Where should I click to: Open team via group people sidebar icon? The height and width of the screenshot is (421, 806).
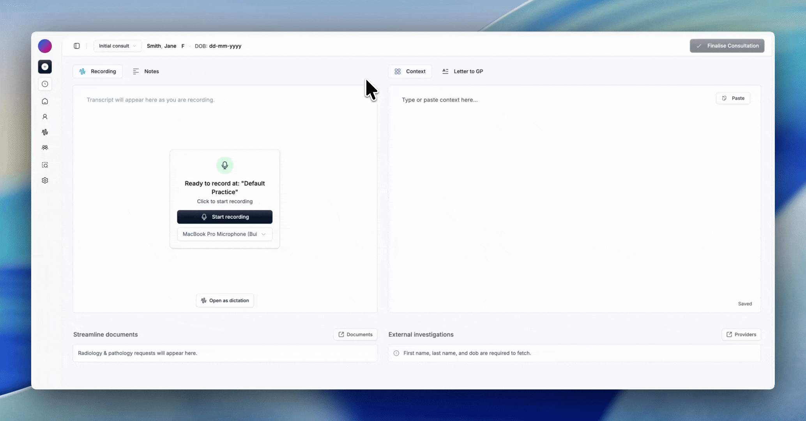pyautogui.click(x=45, y=148)
